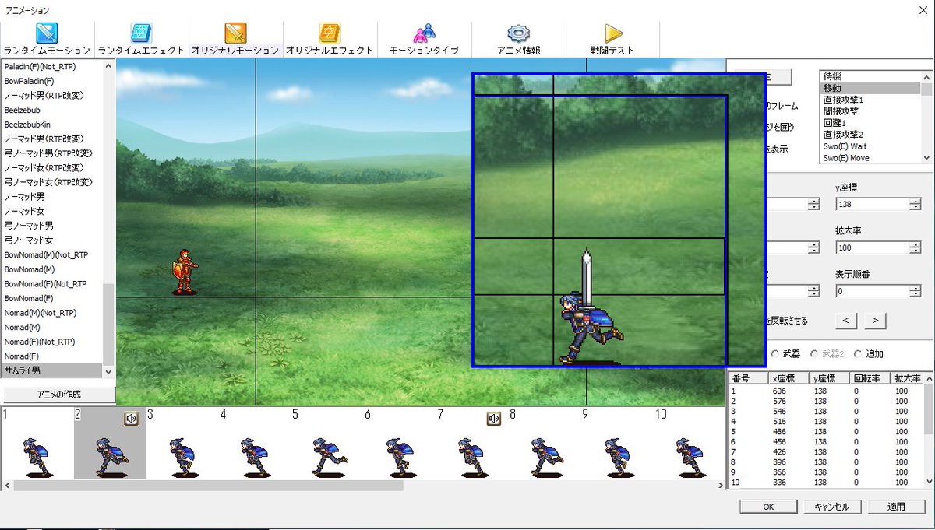Click the アニメの作成 button
This screenshot has width=935, height=530.
pos(58,394)
